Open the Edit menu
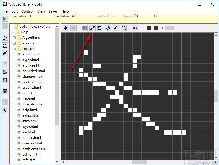 pos(14,11)
